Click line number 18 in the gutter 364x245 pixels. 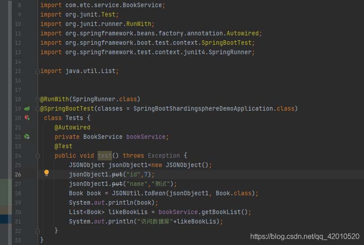point(18,99)
